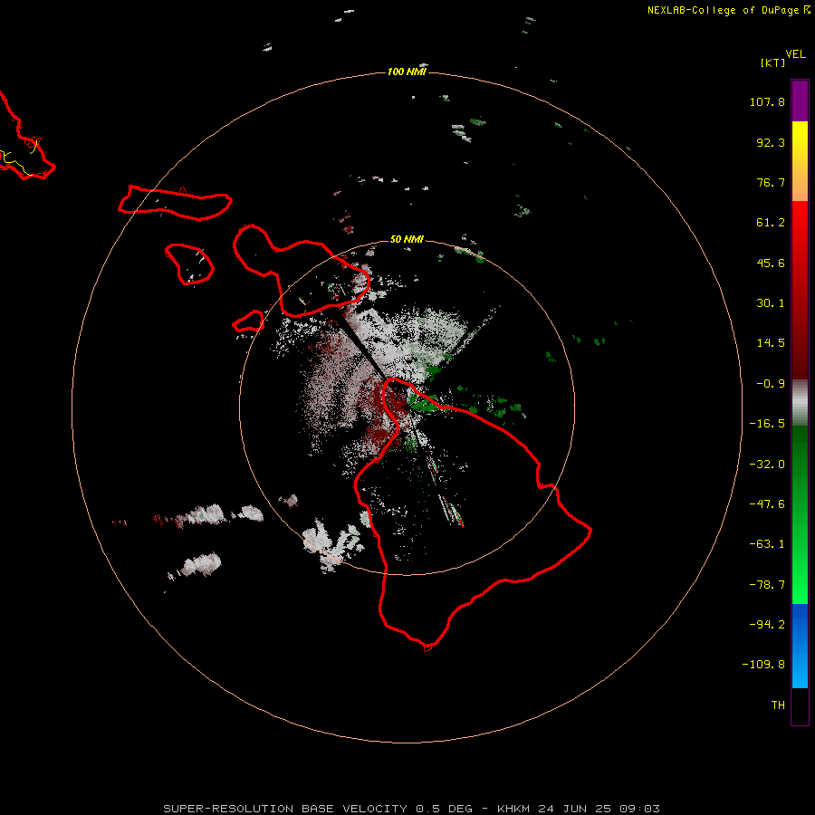
Task: Click the TH threshold label
Action: pos(778,705)
